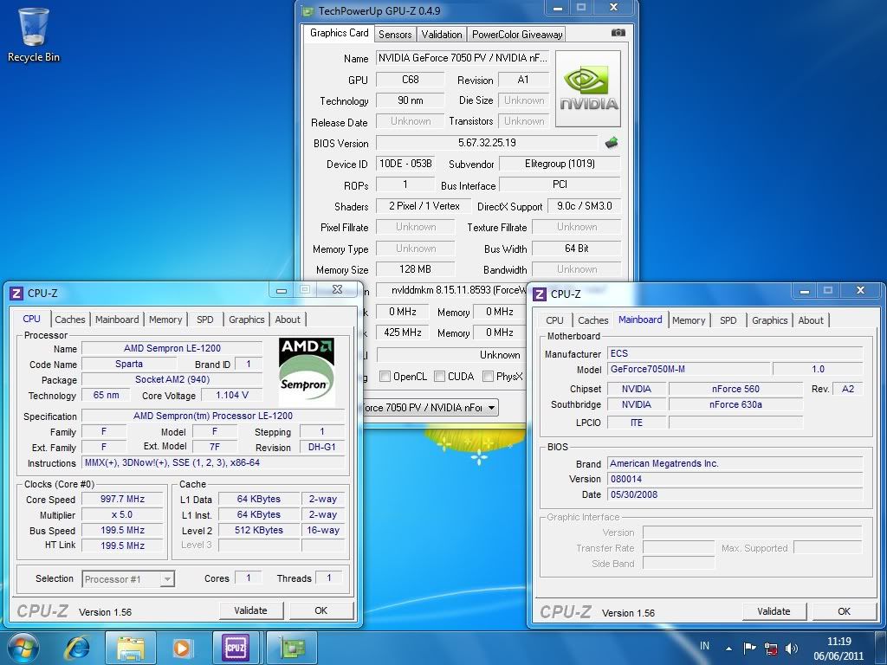Open Mainboard tab in left CPU-Z window
The width and height of the screenshot is (887, 665).
click(x=117, y=320)
